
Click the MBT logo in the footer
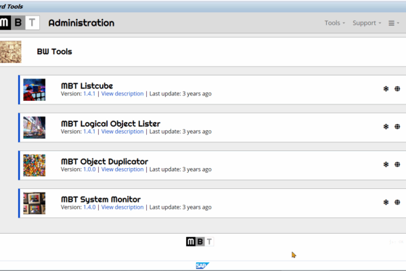pyautogui.click(x=200, y=242)
